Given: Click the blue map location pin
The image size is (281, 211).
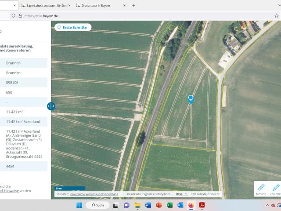Looking at the screenshot, I should [191, 99].
